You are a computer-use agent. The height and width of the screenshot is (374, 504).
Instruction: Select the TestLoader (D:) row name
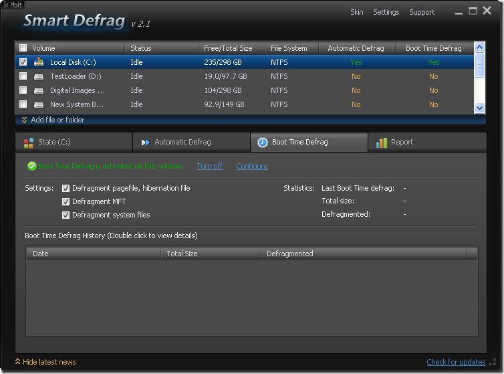pos(76,76)
